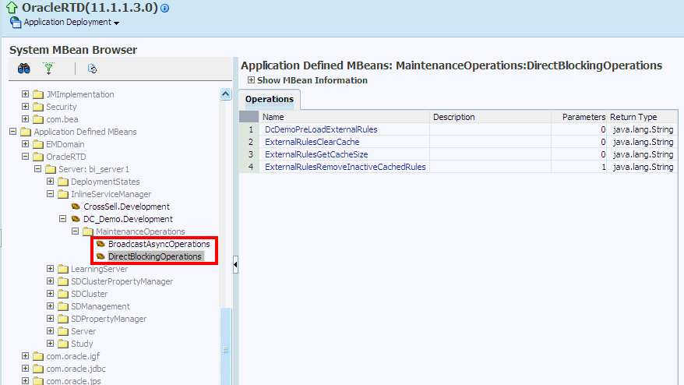Click the Refresh tree icon in toolbar
The width and height of the screenshot is (684, 385).
coord(92,69)
